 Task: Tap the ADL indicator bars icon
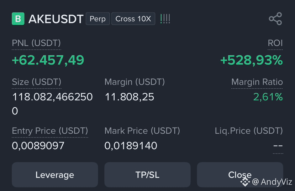(165, 19)
